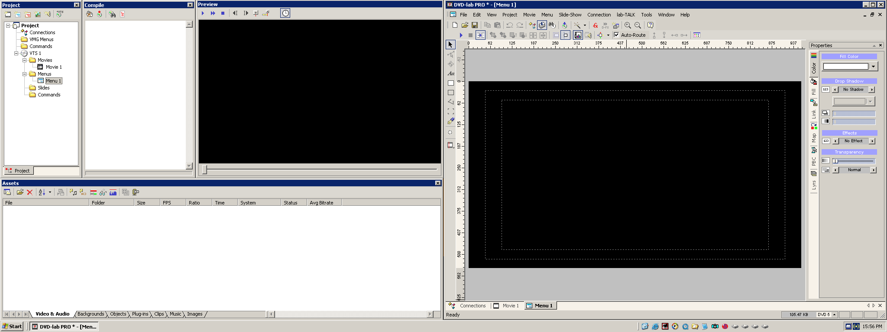Screen dimensions: 887x332
Task: Click the clock icon in Preview toolbar
Action: click(x=285, y=13)
